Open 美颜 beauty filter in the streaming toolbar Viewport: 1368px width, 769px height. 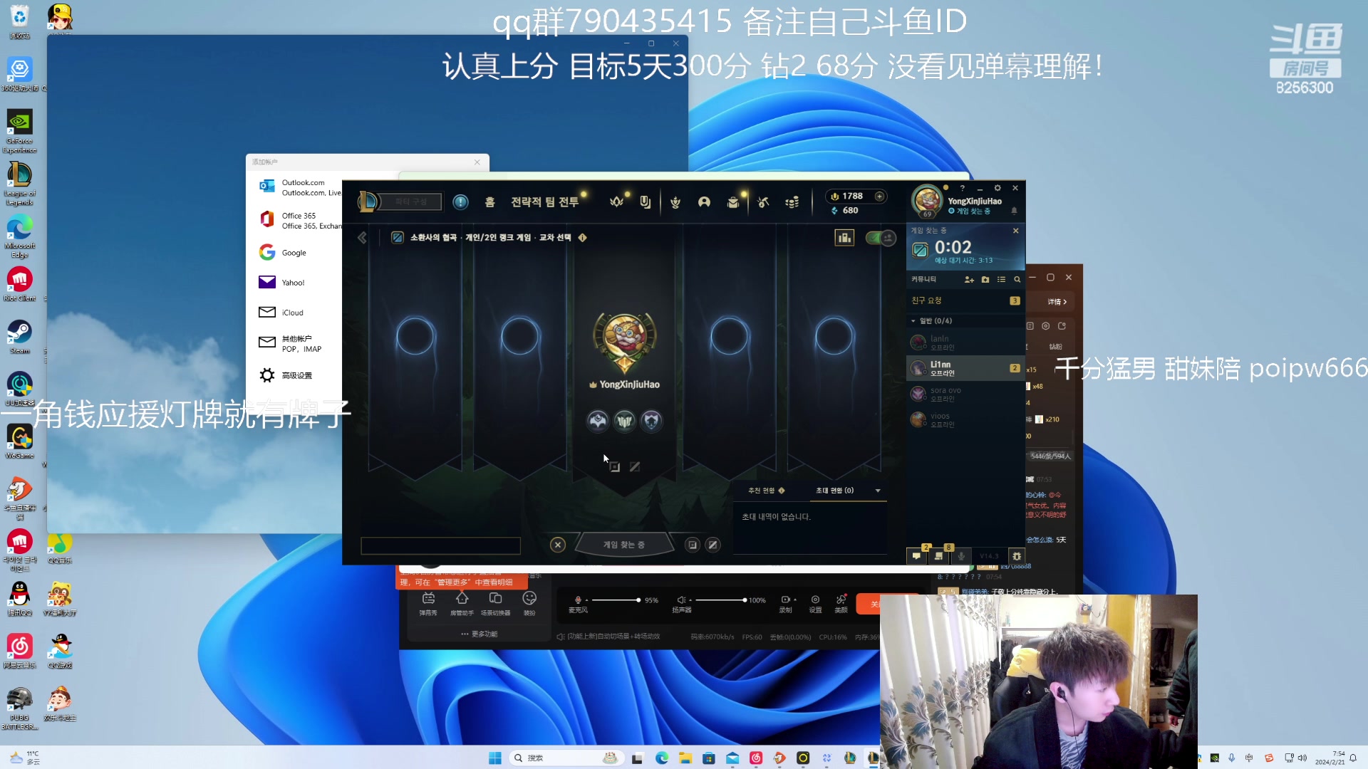(x=841, y=600)
